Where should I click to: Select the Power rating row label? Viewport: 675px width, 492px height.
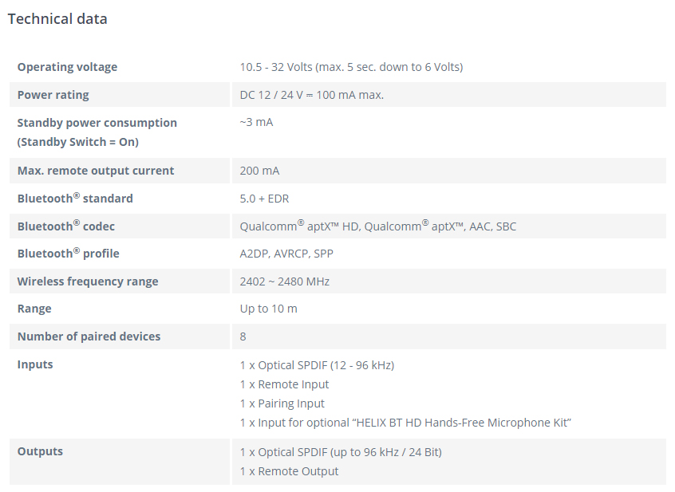click(53, 95)
